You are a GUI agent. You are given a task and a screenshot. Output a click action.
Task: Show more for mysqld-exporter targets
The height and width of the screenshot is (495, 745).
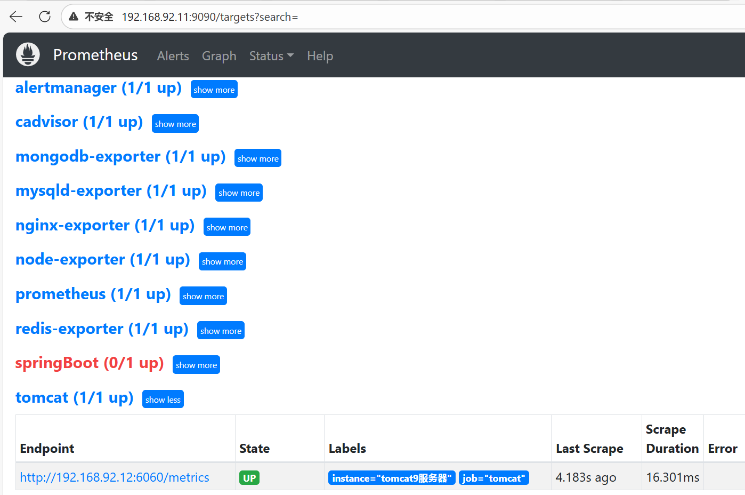[239, 193]
